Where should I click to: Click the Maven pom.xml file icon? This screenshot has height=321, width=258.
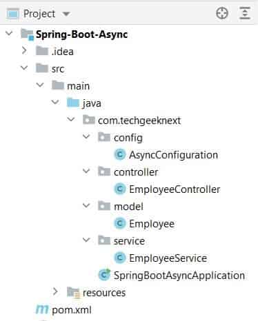point(42,310)
